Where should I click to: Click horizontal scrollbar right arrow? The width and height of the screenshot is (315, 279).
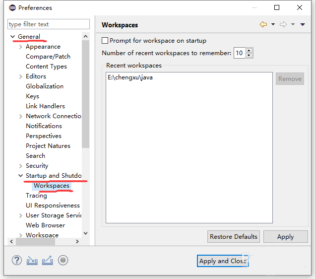(77, 241)
